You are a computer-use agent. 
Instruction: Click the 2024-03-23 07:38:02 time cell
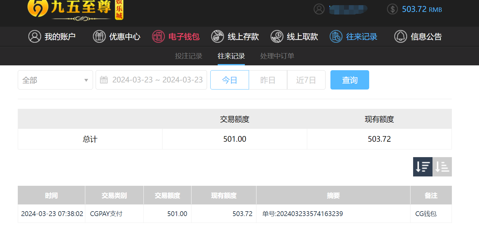point(52,214)
